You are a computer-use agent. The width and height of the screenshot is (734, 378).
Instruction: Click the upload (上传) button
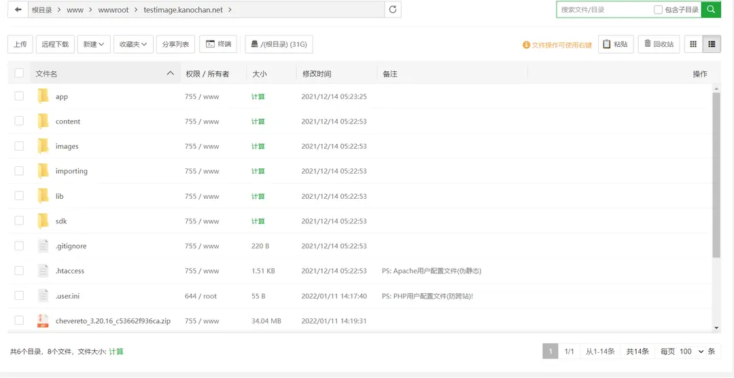click(x=20, y=44)
